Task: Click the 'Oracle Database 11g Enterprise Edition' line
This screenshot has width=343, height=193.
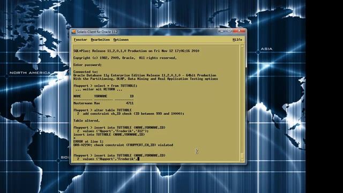Action: tap(145, 75)
